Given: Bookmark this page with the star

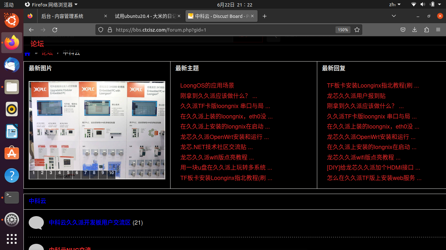Looking at the screenshot, I should click(x=357, y=30).
